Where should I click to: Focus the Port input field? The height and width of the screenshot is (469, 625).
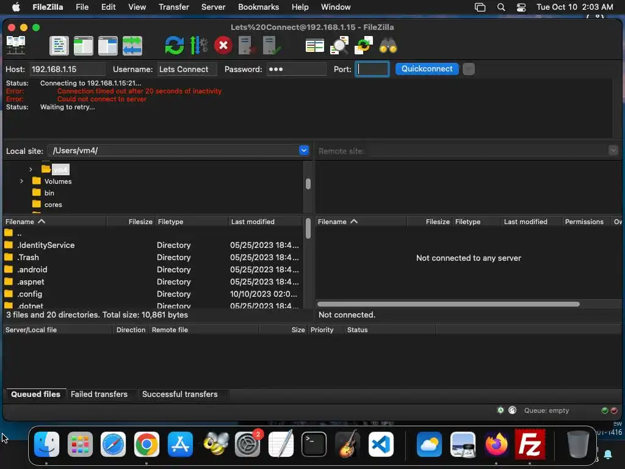click(372, 69)
